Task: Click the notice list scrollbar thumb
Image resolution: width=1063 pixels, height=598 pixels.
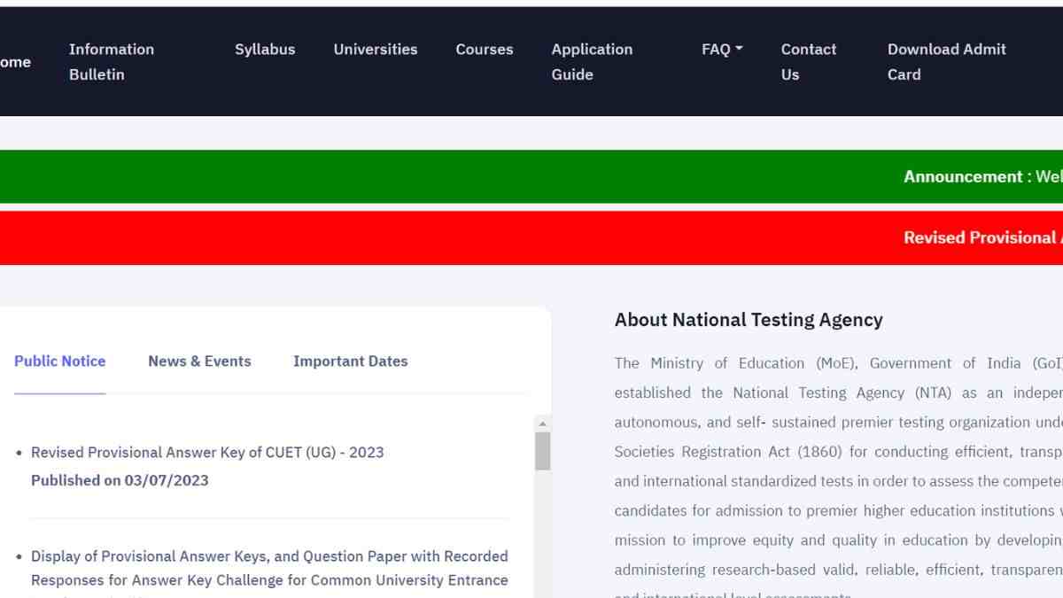Action: pyautogui.click(x=543, y=451)
